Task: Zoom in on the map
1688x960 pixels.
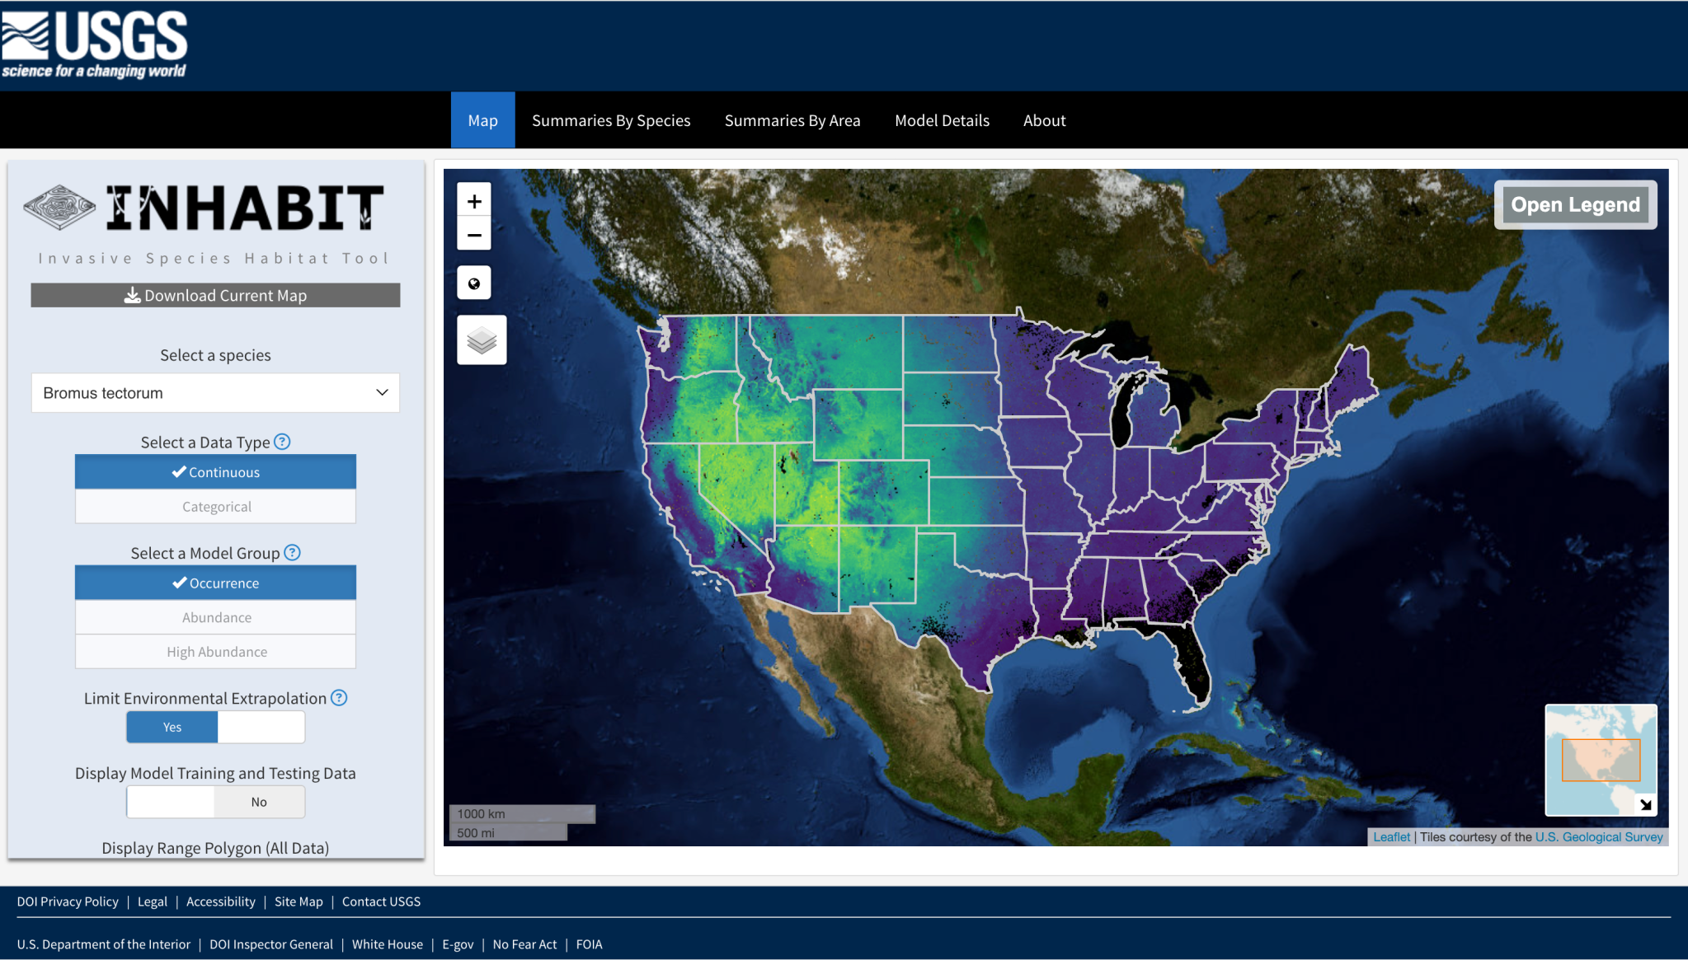Action: pos(474,201)
